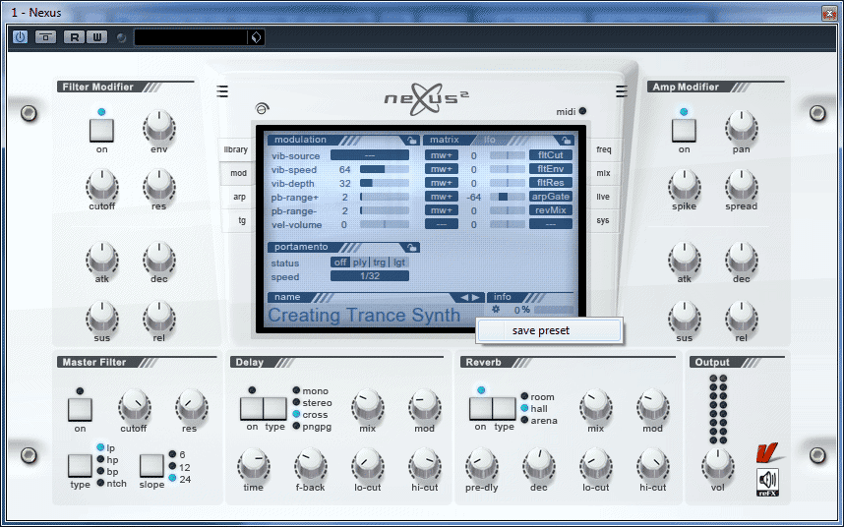Open the mw+ source in fltCut row
The width and height of the screenshot is (844, 527).
442,155
